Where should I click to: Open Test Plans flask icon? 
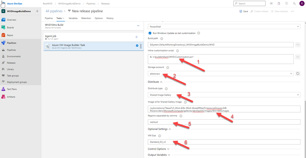tap(3, 89)
